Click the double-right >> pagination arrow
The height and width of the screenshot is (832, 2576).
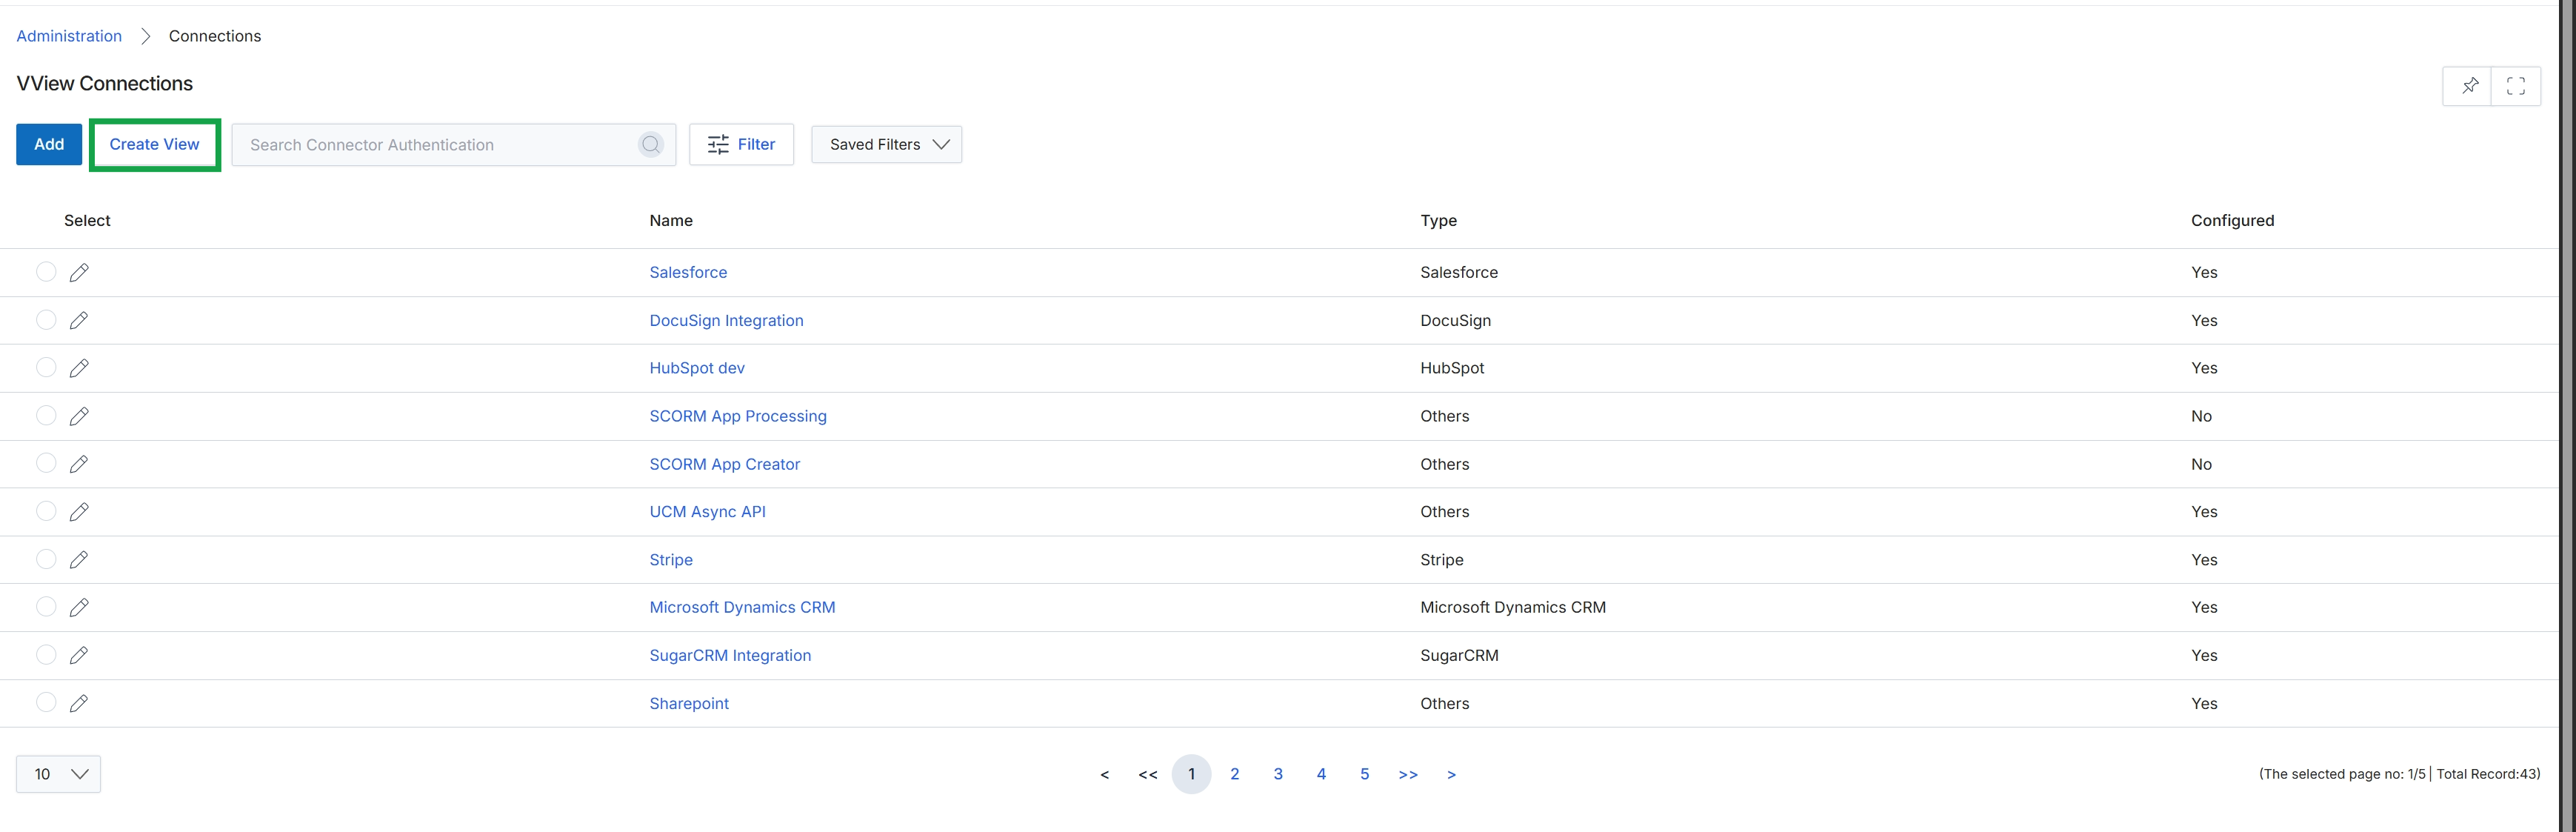1408,775
